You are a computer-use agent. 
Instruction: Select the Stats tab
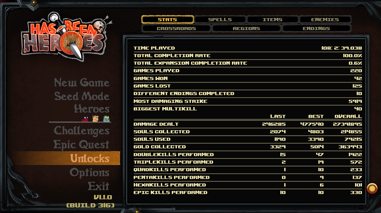(x=167, y=20)
